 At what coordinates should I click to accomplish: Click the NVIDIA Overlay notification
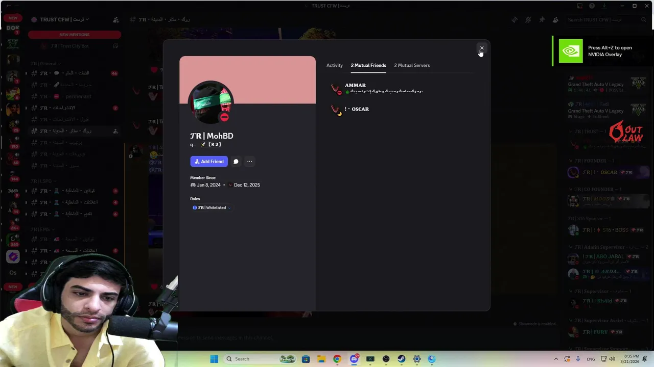(603, 51)
